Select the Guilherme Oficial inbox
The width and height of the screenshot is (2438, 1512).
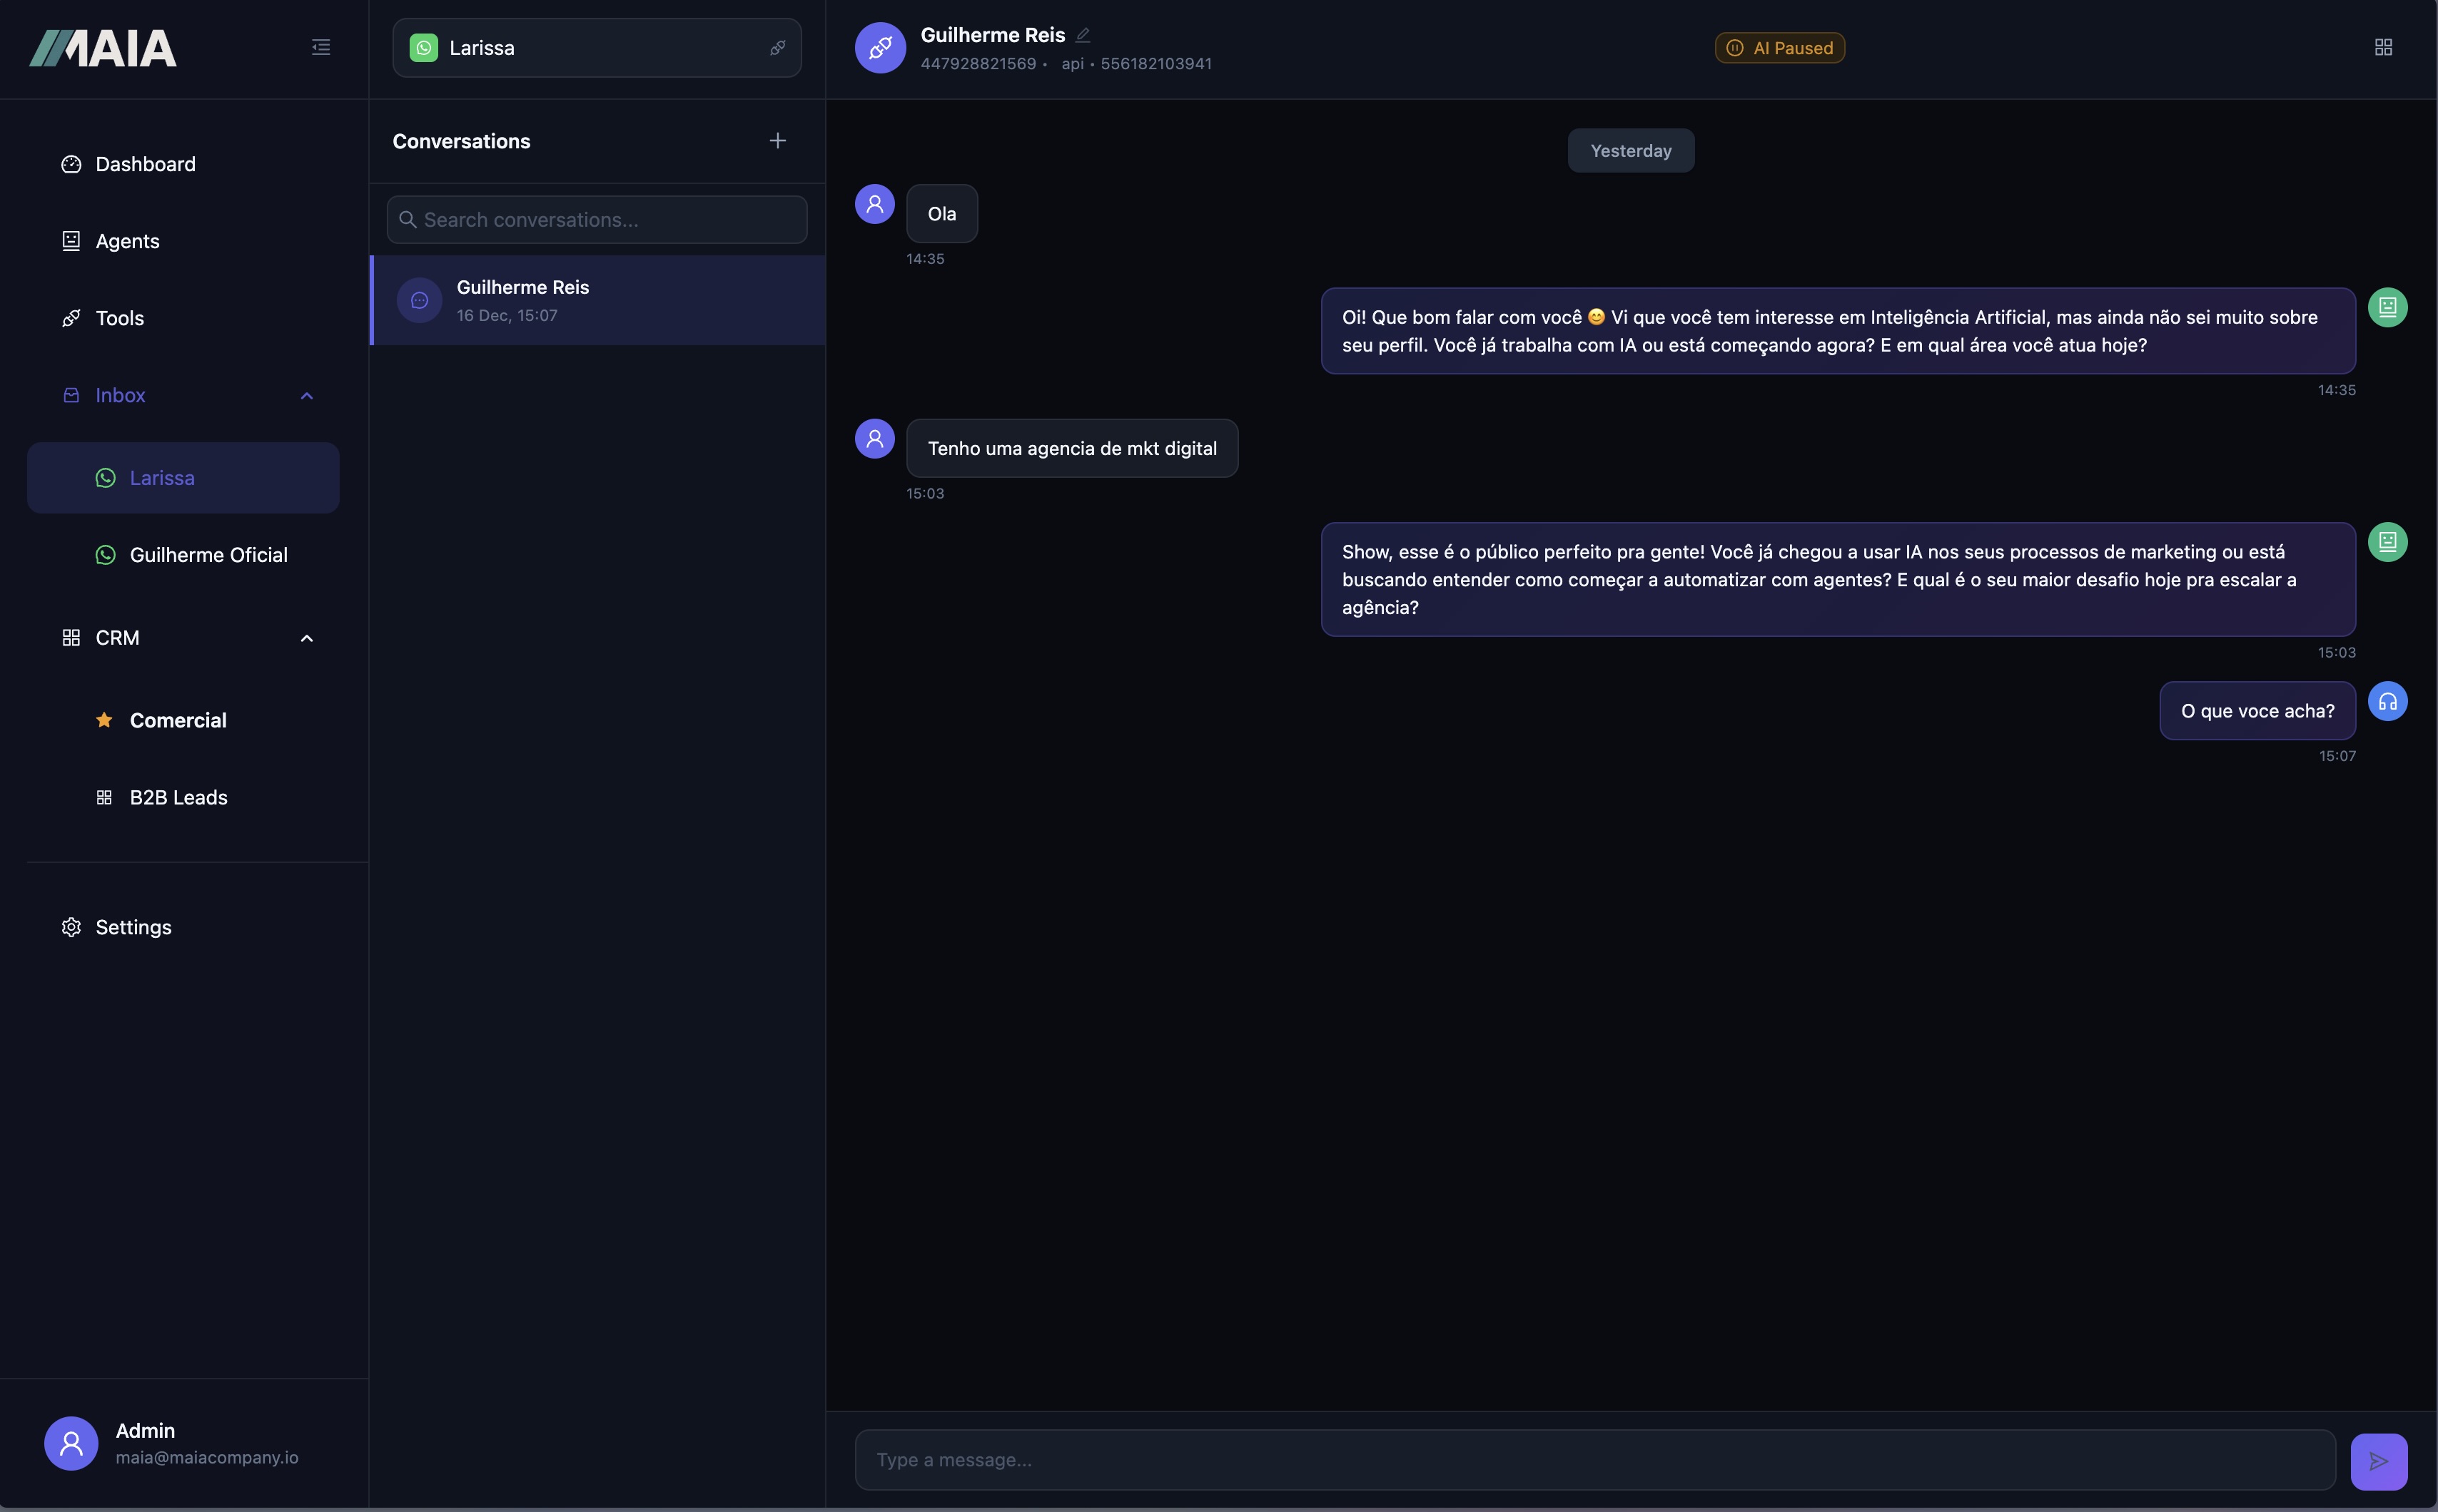tap(208, 555)
